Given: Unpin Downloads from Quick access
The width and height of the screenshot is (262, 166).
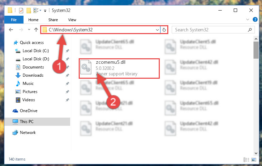Looking at the screenshot, I should tap(67, 75).
